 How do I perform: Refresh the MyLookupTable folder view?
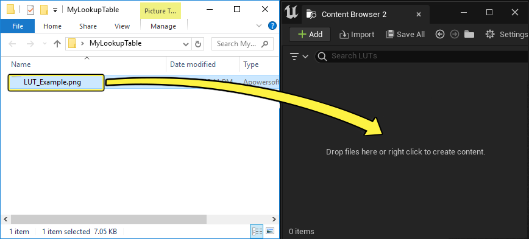198,44
